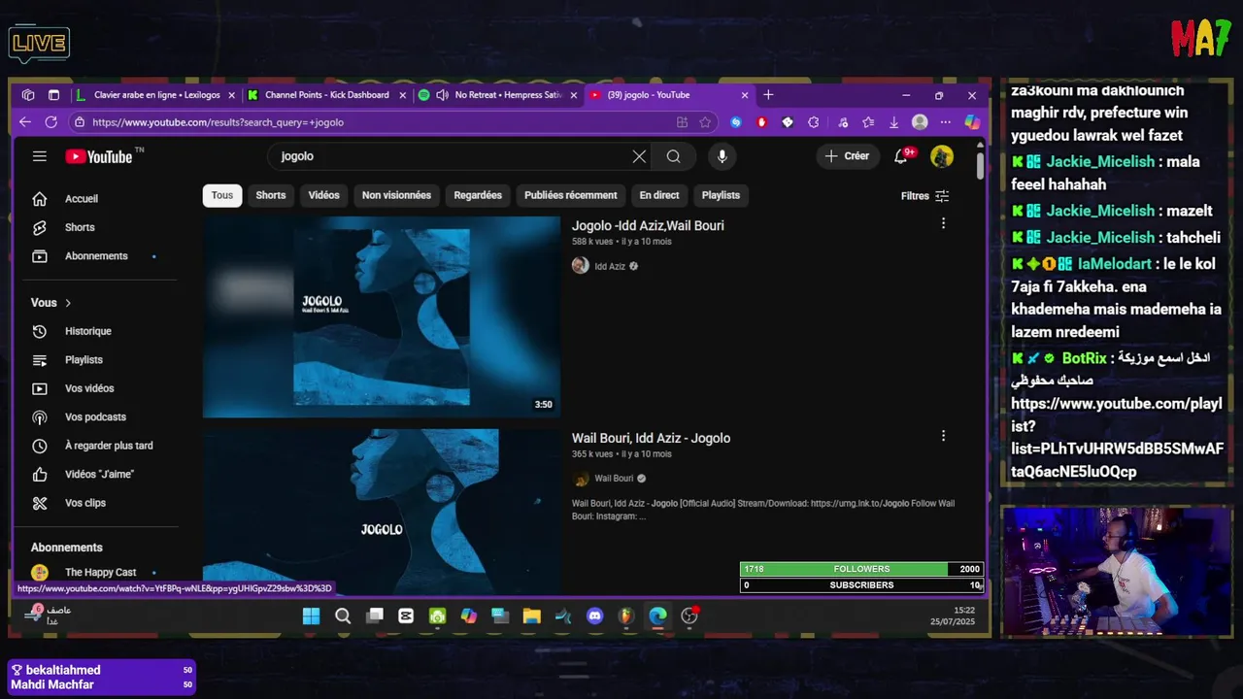This screenshot has width=1243, height=699.
Task: Open Idd Aziz channel link
Action: (610, 266)
